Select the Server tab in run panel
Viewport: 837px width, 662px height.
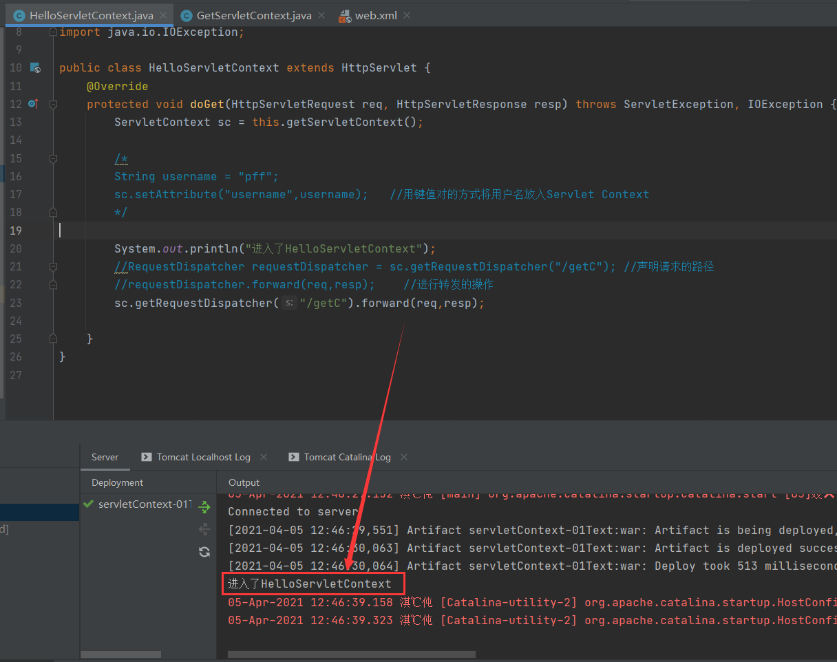pyautogui.click(x=105, y=457)
